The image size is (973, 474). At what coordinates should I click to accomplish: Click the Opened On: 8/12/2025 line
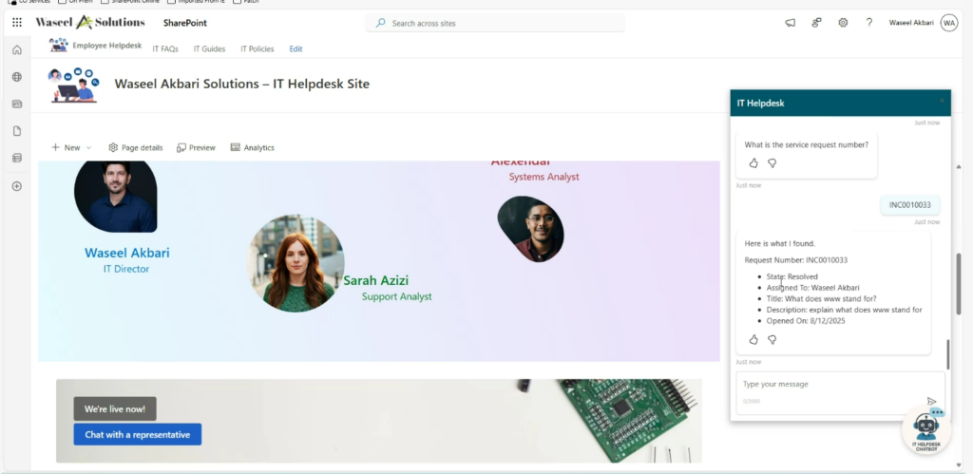point(806,321)
